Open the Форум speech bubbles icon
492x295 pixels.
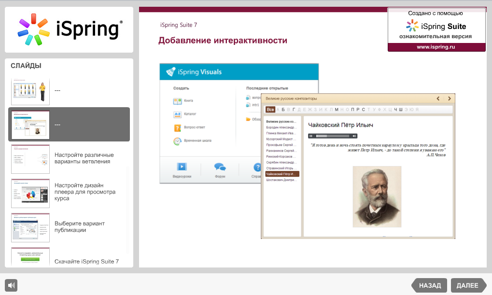point(220,167)
